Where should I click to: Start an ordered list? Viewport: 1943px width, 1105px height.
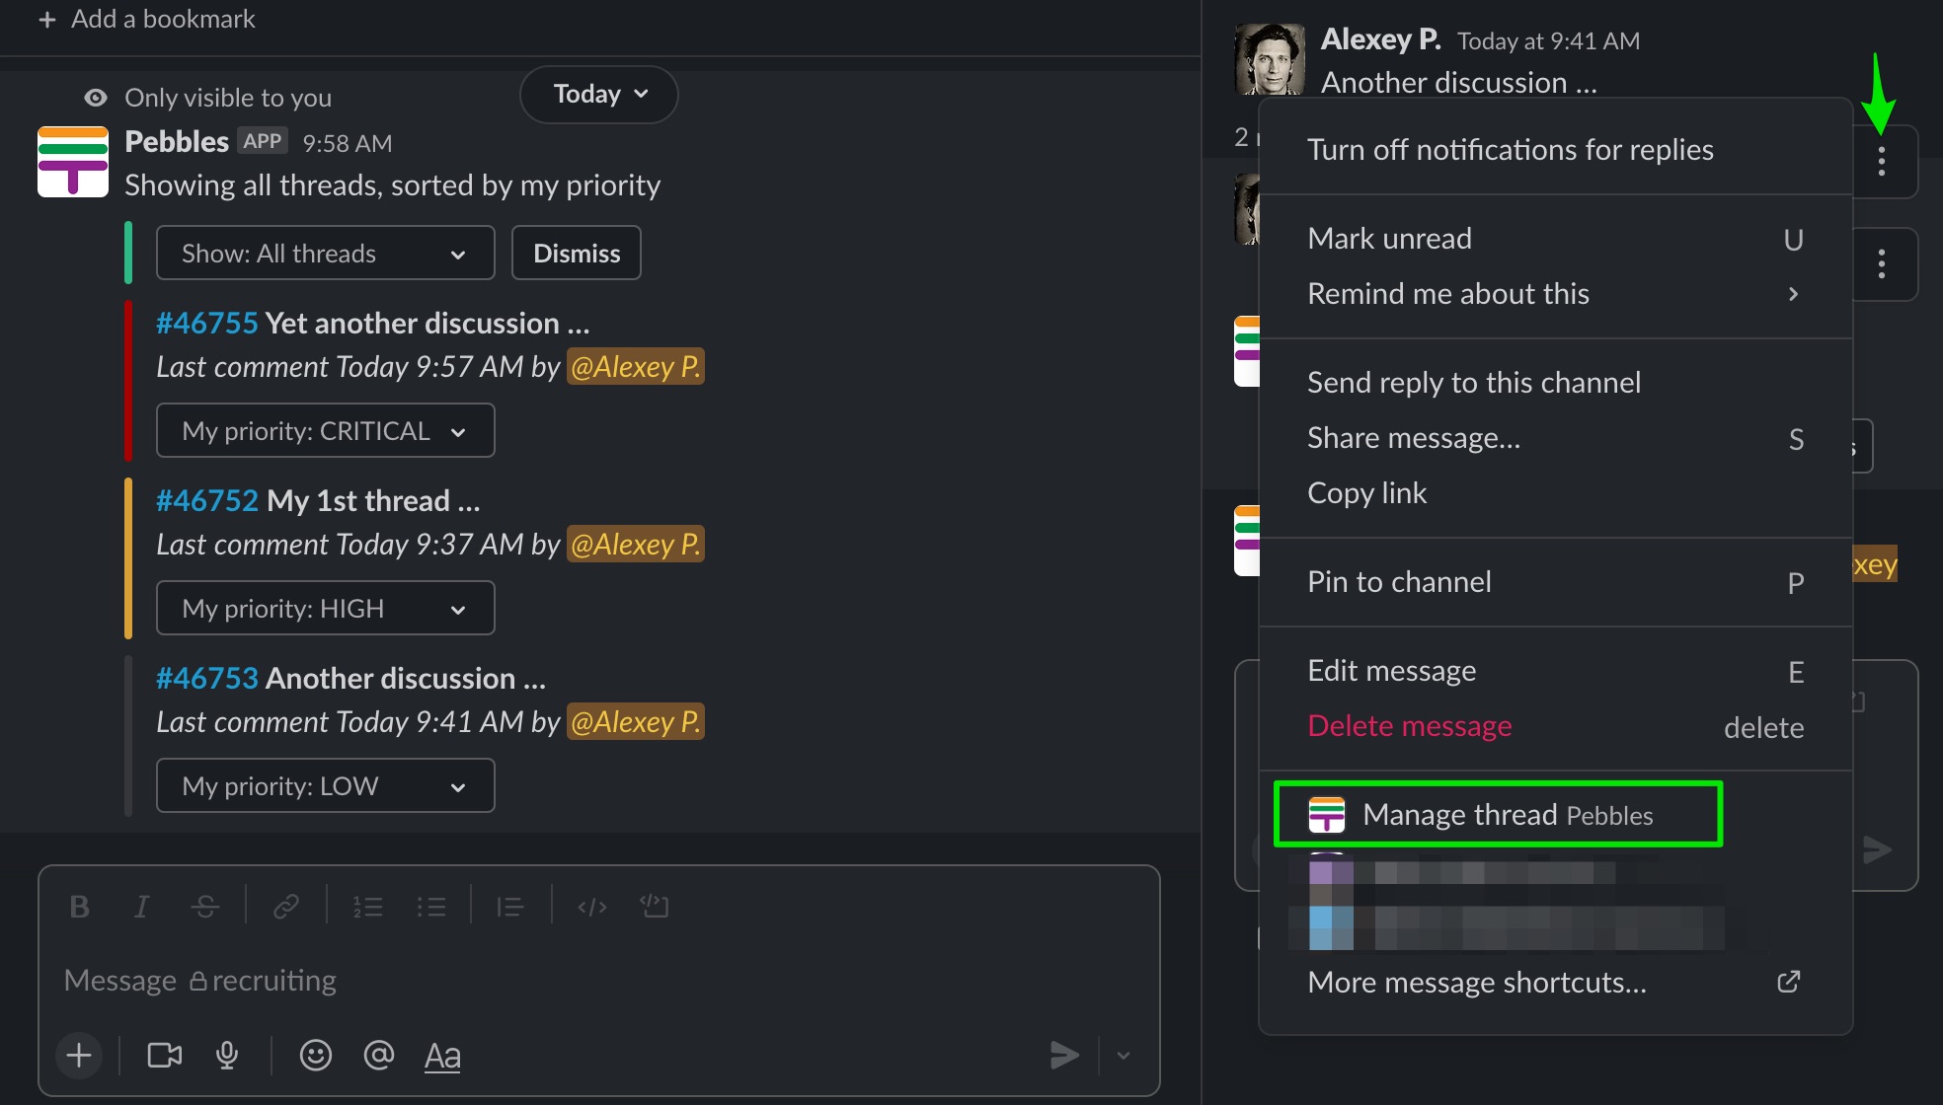tap(368, 907)
